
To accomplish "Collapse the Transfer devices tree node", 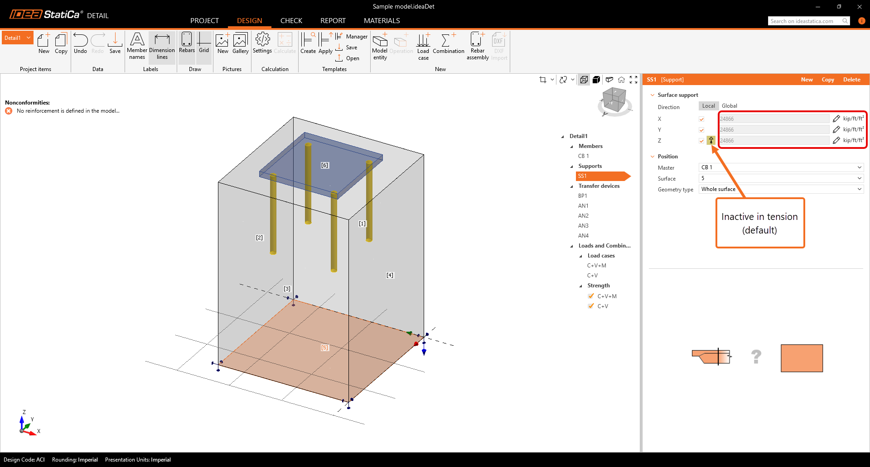I will pyautogui.click(x=572, y=186).
